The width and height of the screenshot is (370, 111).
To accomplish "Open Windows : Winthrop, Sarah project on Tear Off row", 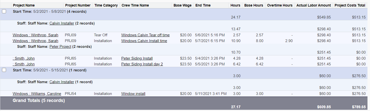I will click(35, 35).
